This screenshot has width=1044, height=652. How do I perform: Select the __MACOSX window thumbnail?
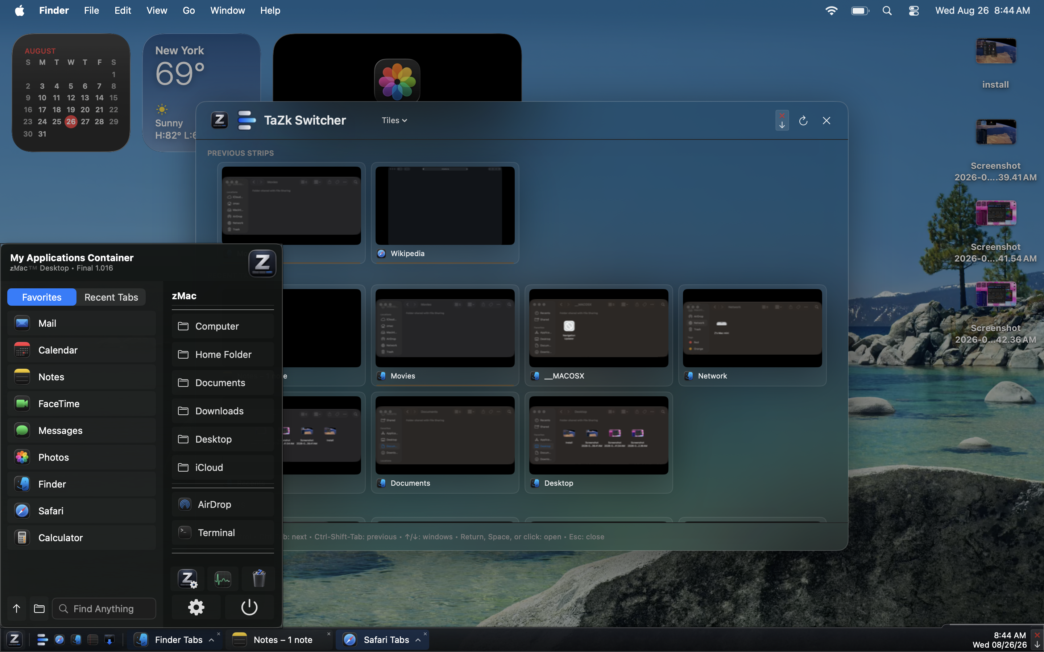coord(598,335)
